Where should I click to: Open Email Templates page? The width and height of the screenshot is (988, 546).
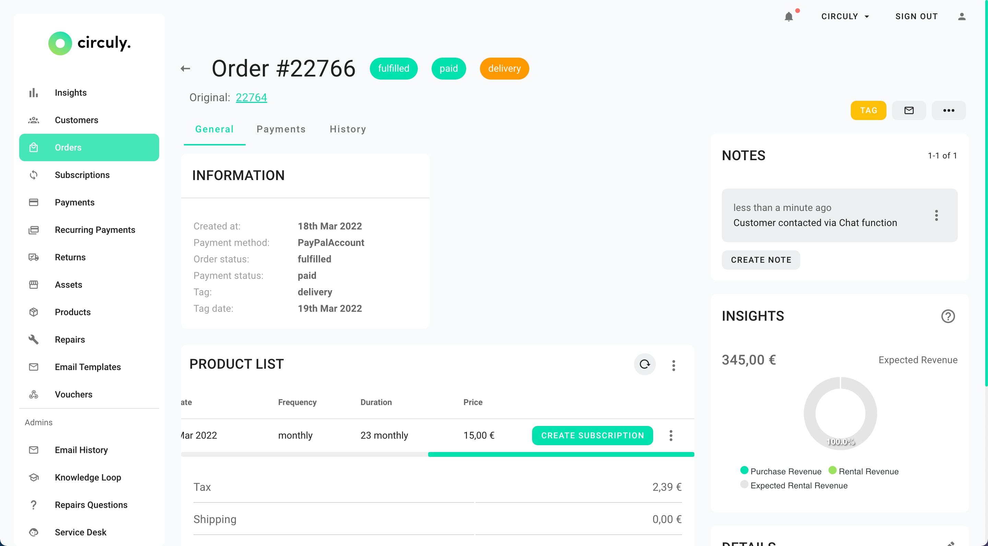click(89, 367)
